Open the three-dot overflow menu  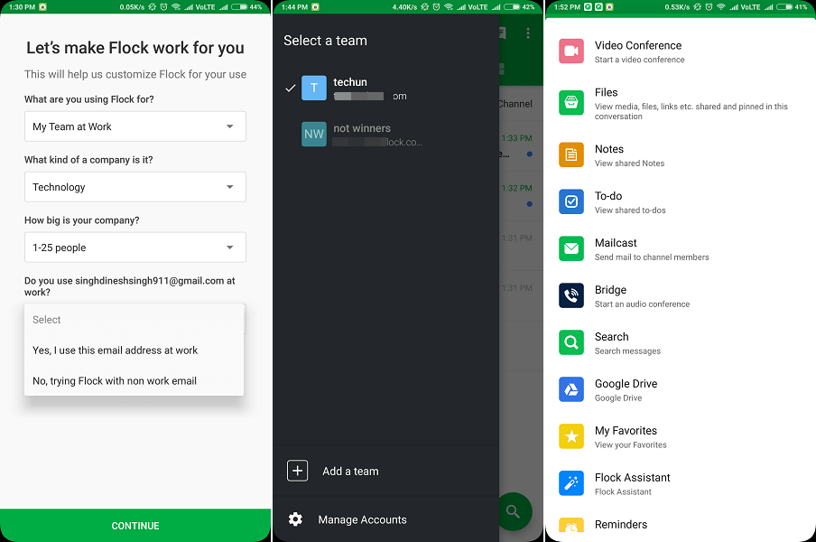(528, 33)
